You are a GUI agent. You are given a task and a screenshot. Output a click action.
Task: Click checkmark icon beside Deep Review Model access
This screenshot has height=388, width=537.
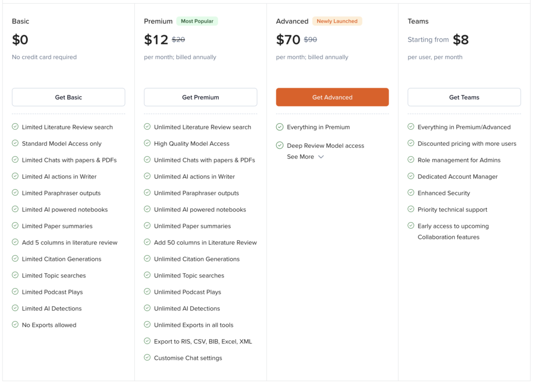(x=280, y=146)
